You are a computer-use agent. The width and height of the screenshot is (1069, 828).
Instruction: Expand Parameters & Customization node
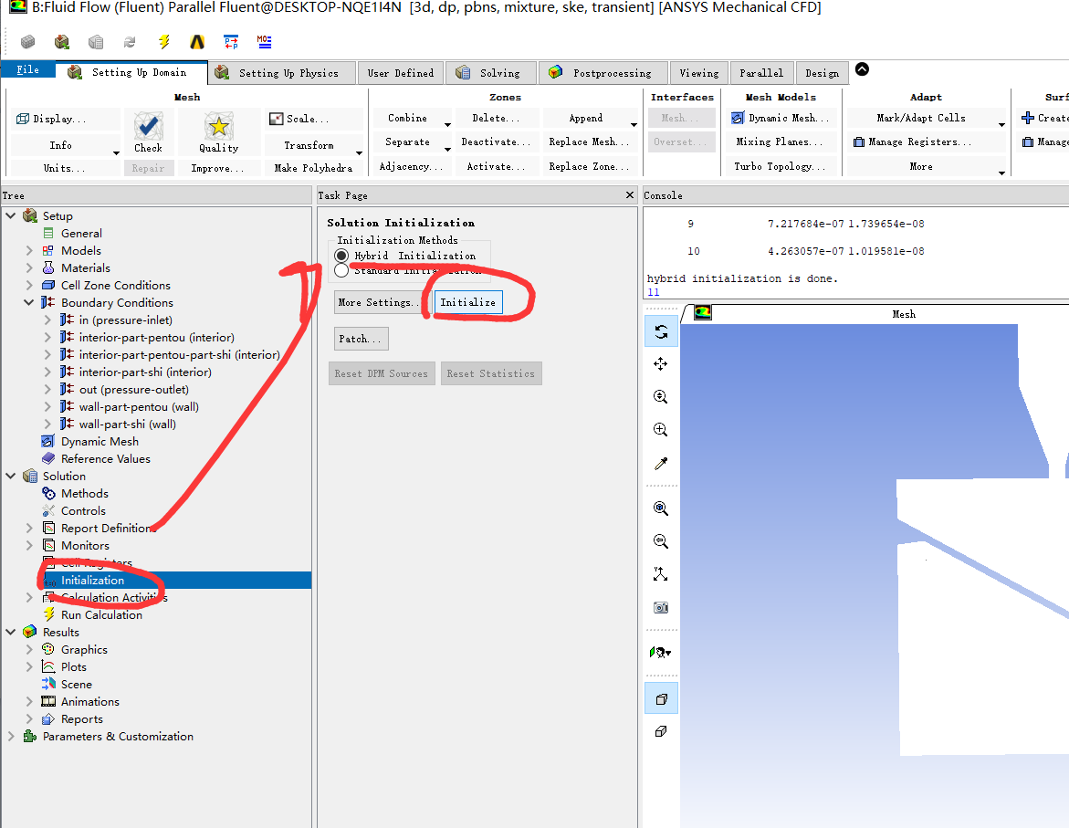[11, 737]
